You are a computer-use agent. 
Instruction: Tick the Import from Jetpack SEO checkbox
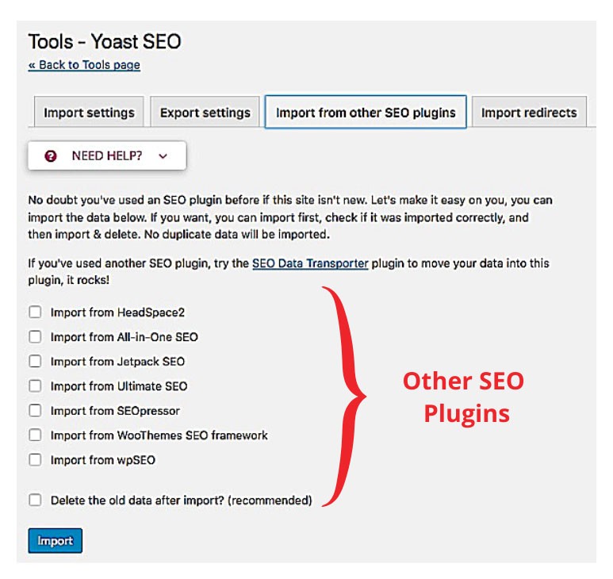pos(35,362)
